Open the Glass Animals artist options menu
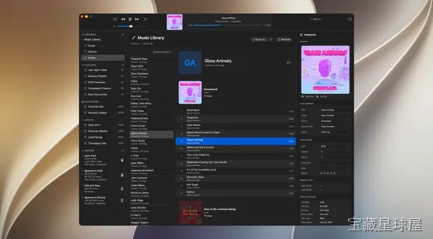Viewport: 433px width, 239px height. 289,63
